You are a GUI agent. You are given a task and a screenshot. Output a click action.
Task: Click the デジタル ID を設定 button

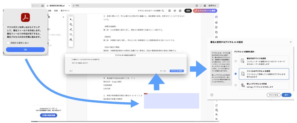tap(177, 71)
